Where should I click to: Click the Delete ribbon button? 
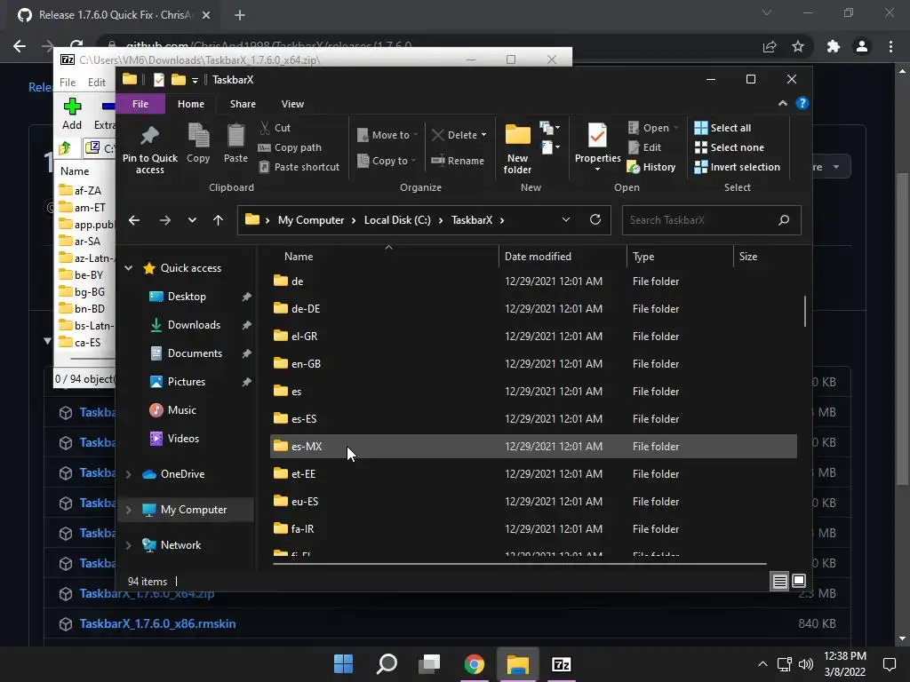(459, 135)
